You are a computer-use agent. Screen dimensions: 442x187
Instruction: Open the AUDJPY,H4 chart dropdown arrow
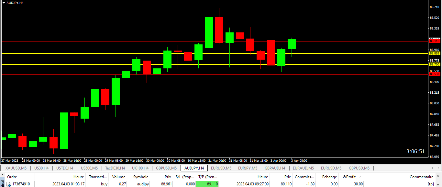4,3
